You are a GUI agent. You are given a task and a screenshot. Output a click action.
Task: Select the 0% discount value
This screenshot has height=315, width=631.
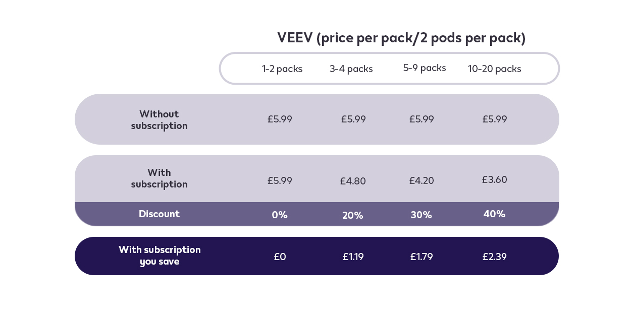click(280, 215)
